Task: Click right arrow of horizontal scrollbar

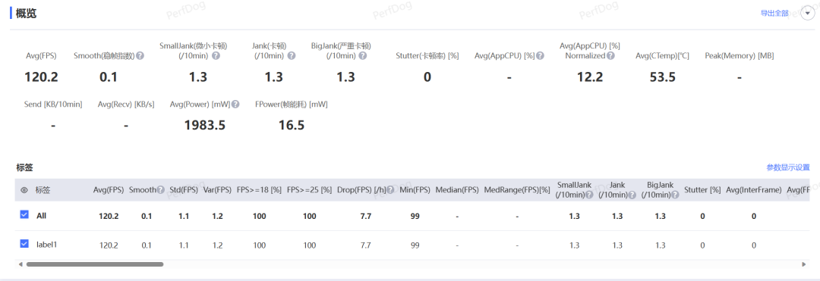Action: 804,264
